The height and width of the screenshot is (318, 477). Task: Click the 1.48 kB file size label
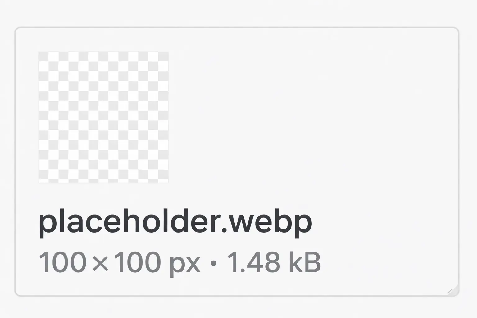point(274,262)
